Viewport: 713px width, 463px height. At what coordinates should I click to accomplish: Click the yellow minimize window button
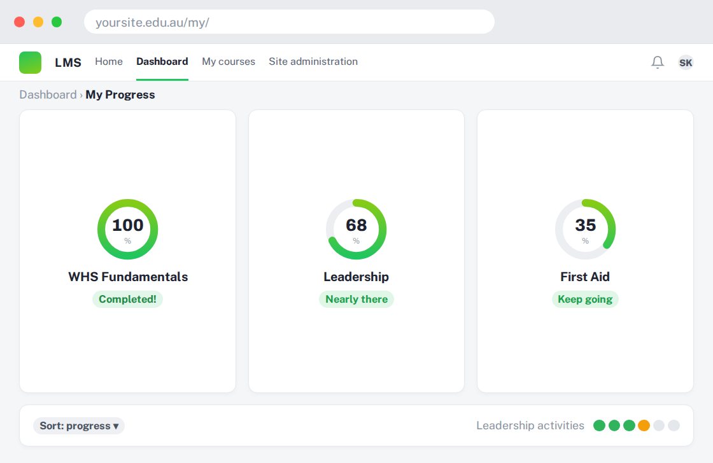click(x=38, y=22)
